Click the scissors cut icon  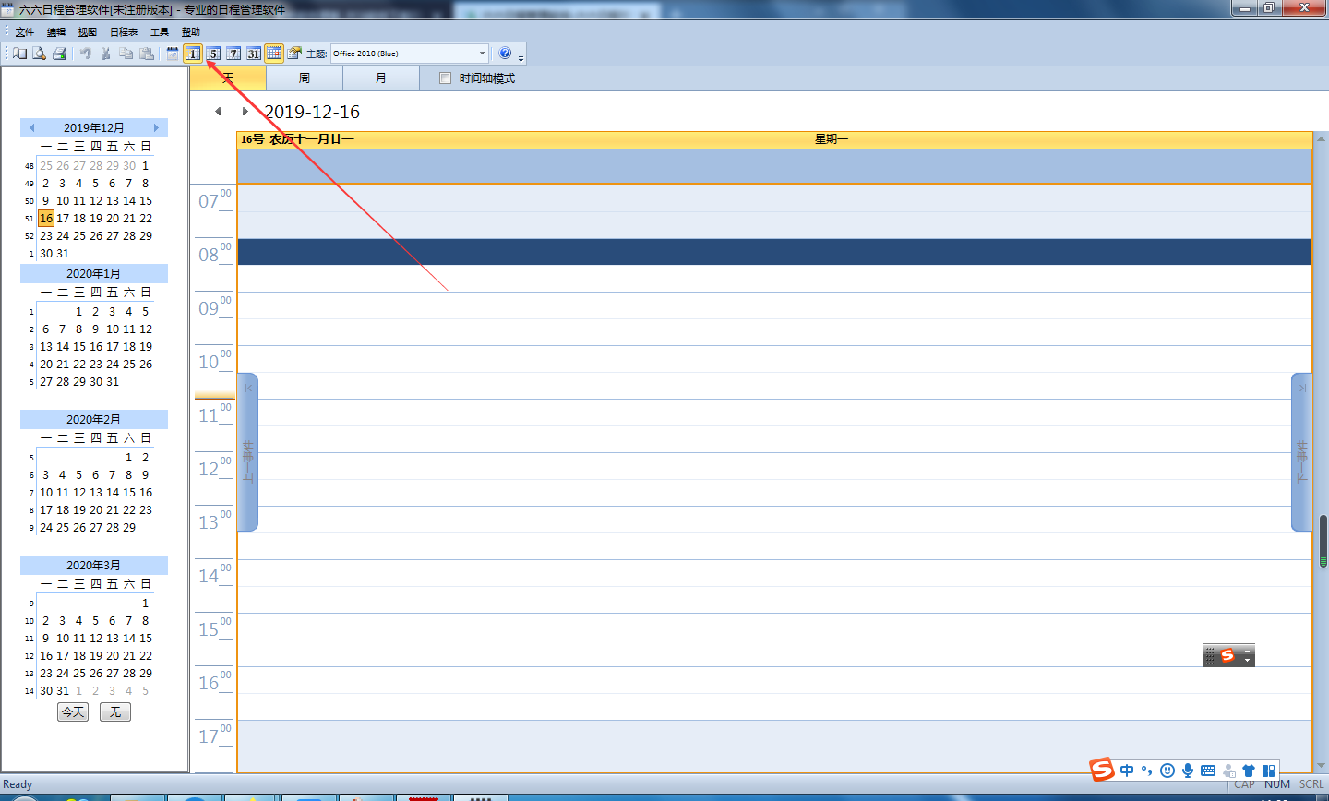click(105, 54)
